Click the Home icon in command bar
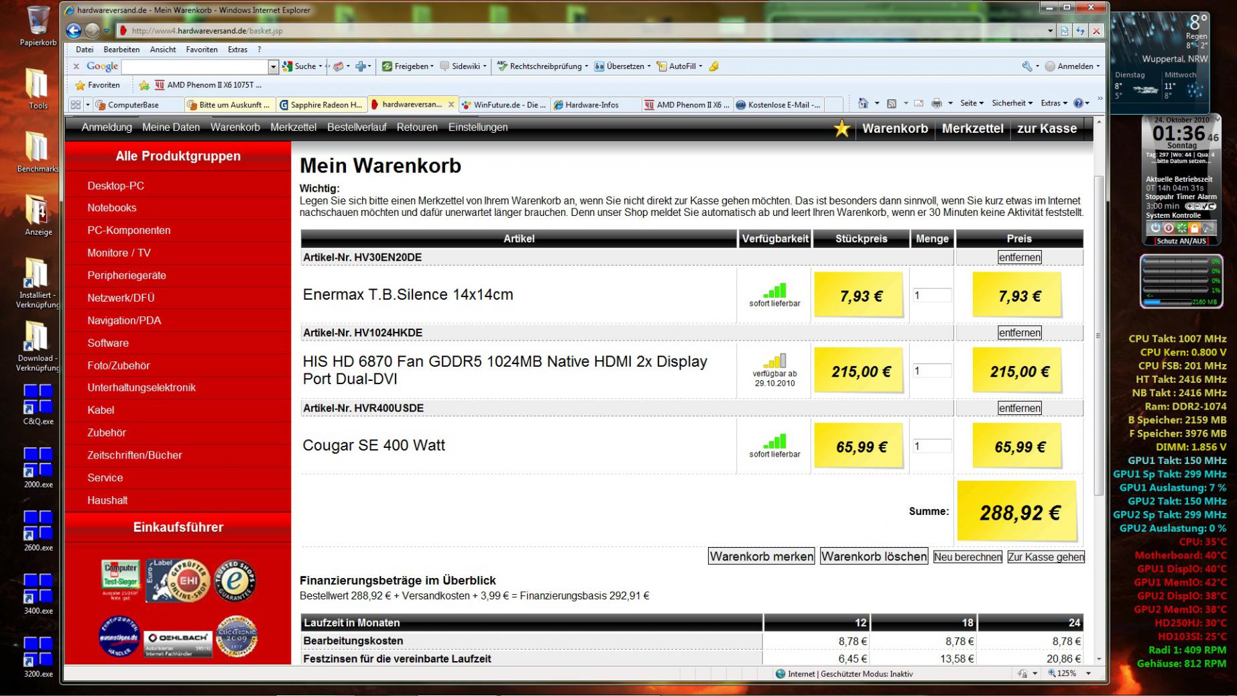 [x=864, y=103]
